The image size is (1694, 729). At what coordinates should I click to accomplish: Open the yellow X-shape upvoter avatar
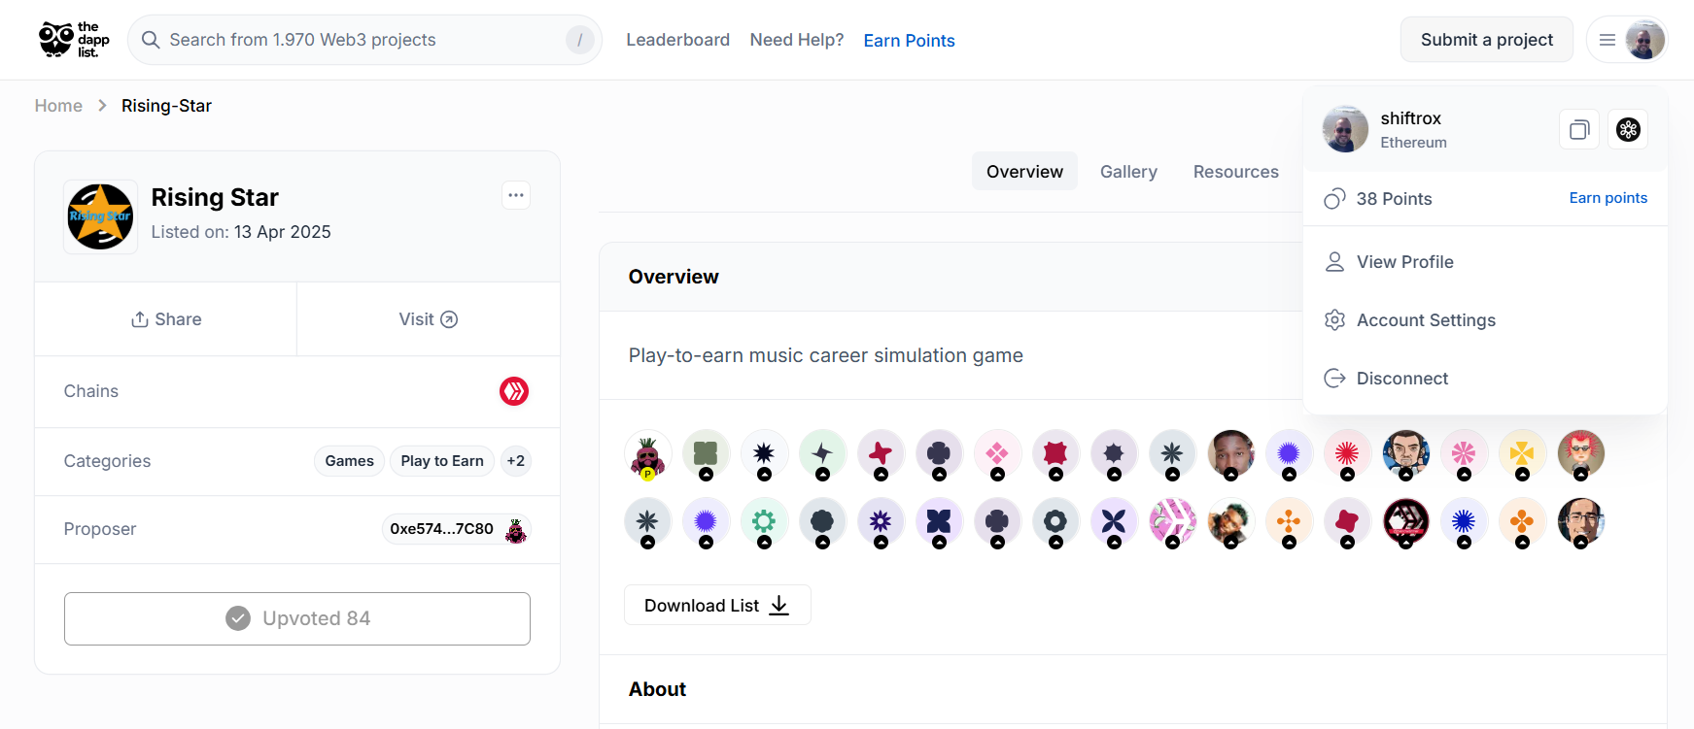(1522, 453)
